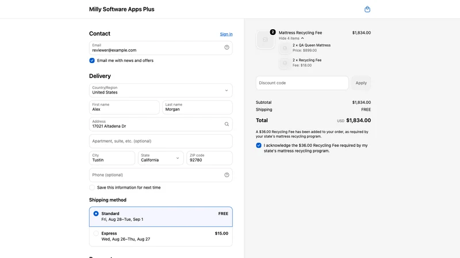Viewport: 460px width, 258px height.
Task: Click the Apply discount button
Action: tap(361, 83)
